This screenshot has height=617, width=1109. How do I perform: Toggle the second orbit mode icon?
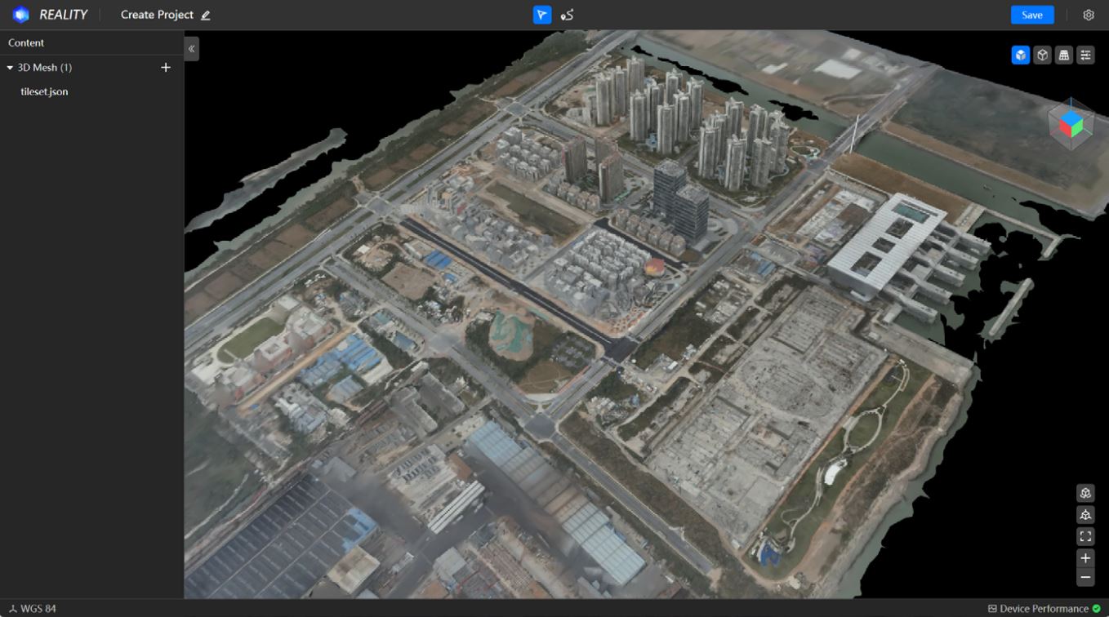click(1085, 514)
